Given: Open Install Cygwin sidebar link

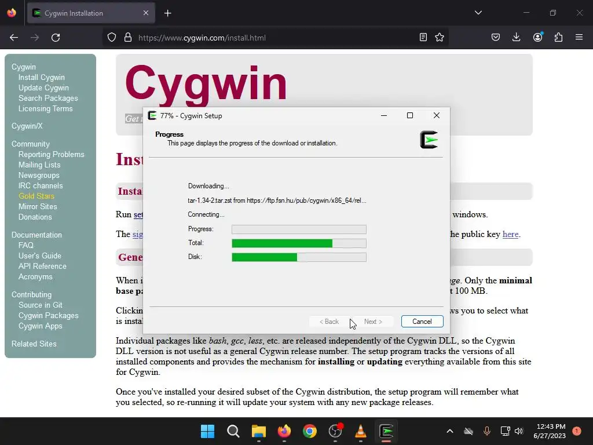Looking at the screenshot, I should point(42,77).
